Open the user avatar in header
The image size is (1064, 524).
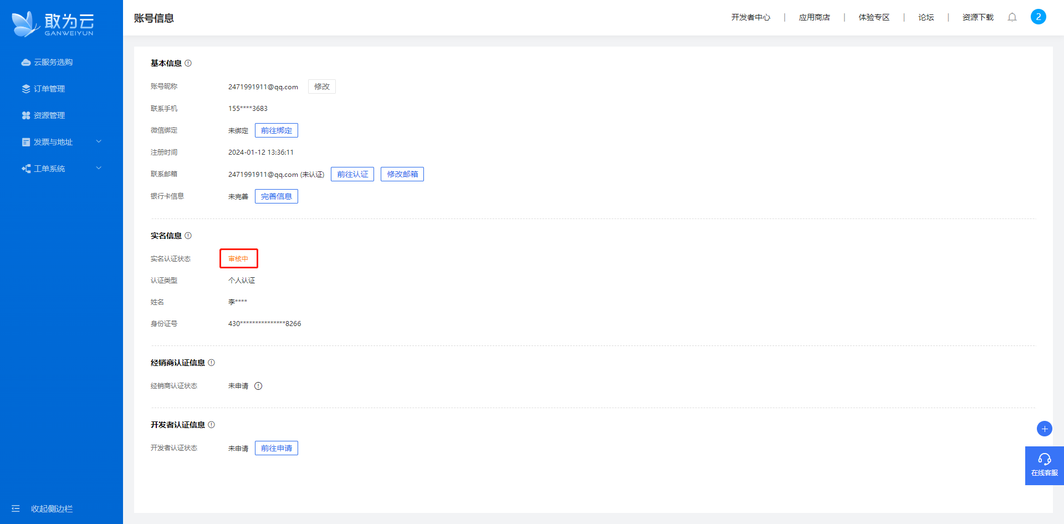[1038, 17]
